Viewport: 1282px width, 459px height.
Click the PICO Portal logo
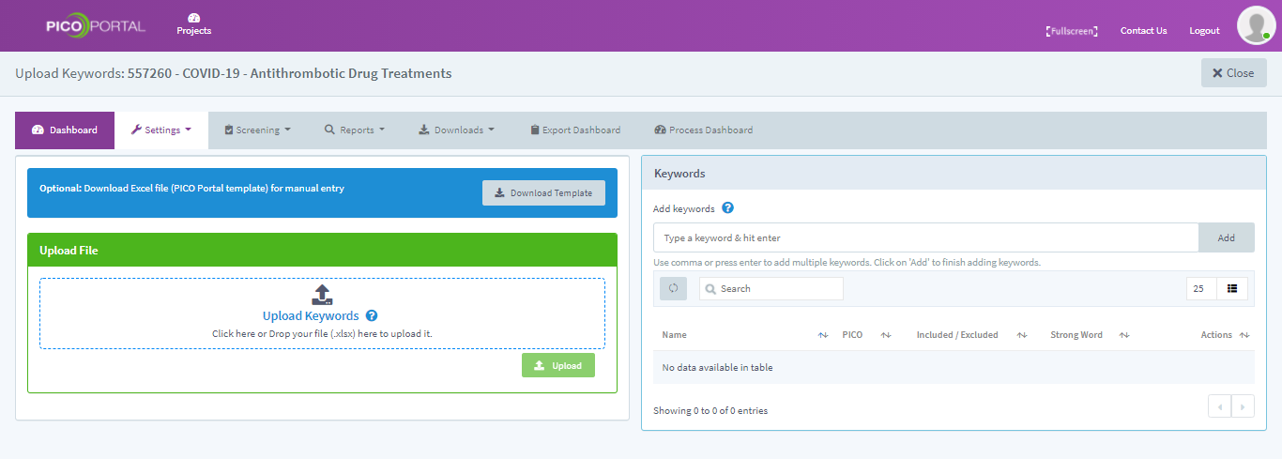click(x=96, y=26)
